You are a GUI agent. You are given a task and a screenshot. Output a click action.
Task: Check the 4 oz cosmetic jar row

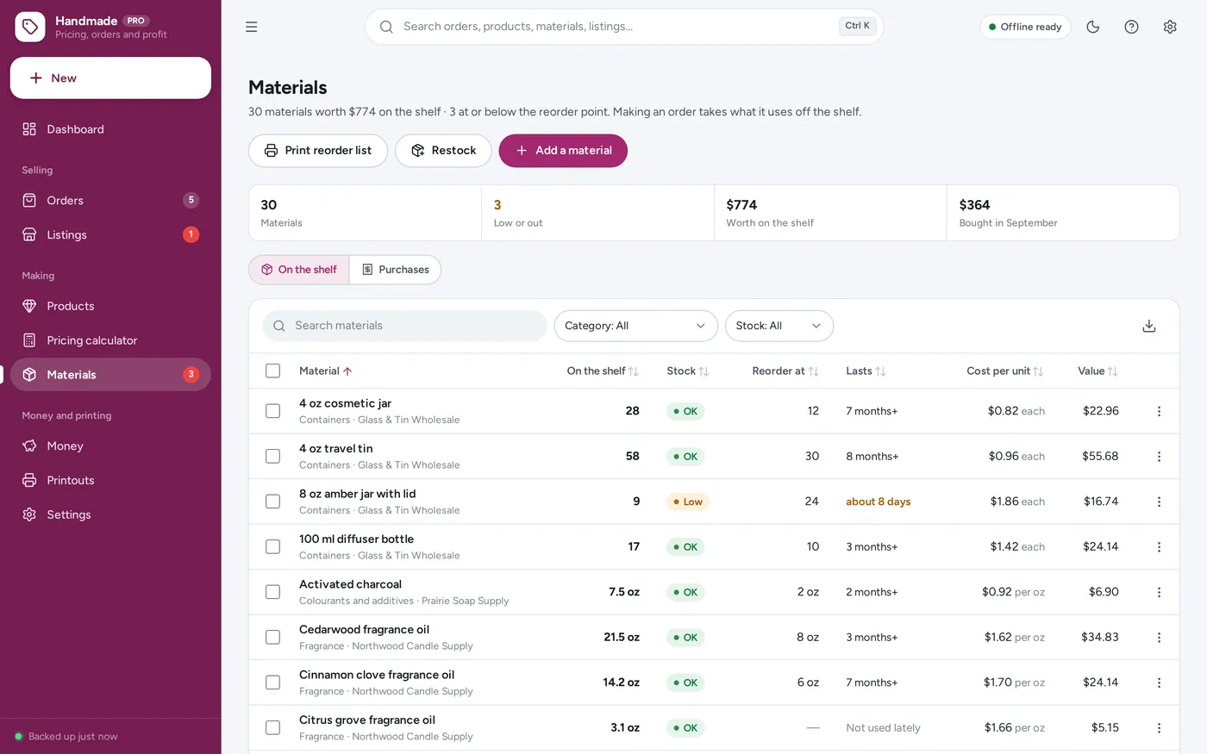273,411
